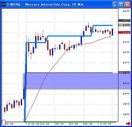Click the red scroll-right arrow icon
This screenshot has width=132, height=127.
128,124
